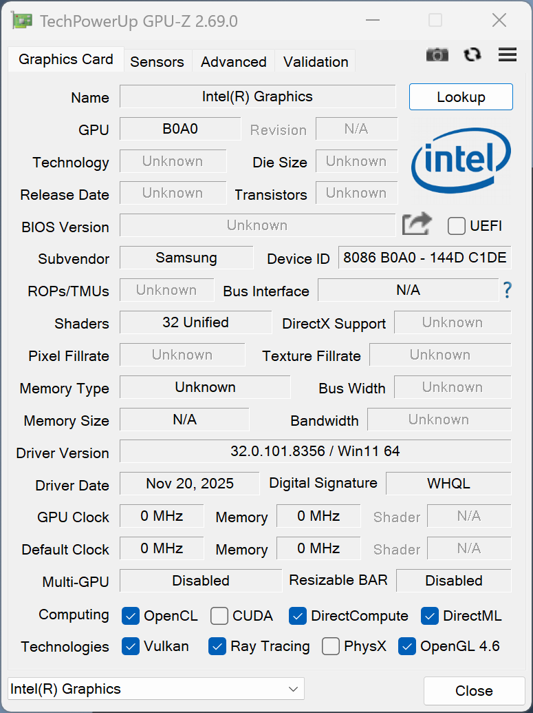Click the Device ID field
Screen dimensions: 533x713
click(x=424, y=258)
